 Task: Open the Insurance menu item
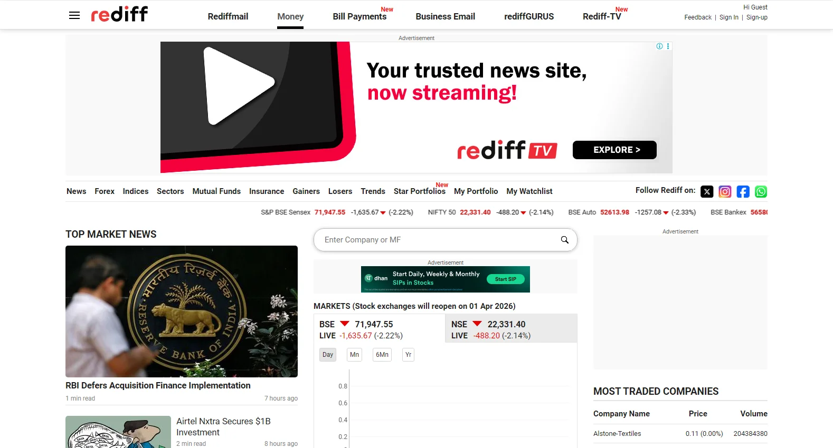pyautogui.click(x=267, y=191)
